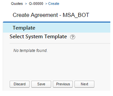Select the Create breadcrumb item

tap(54, 4)
